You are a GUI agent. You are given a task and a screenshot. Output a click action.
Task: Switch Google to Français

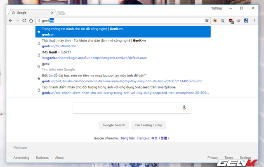point(143,138)
